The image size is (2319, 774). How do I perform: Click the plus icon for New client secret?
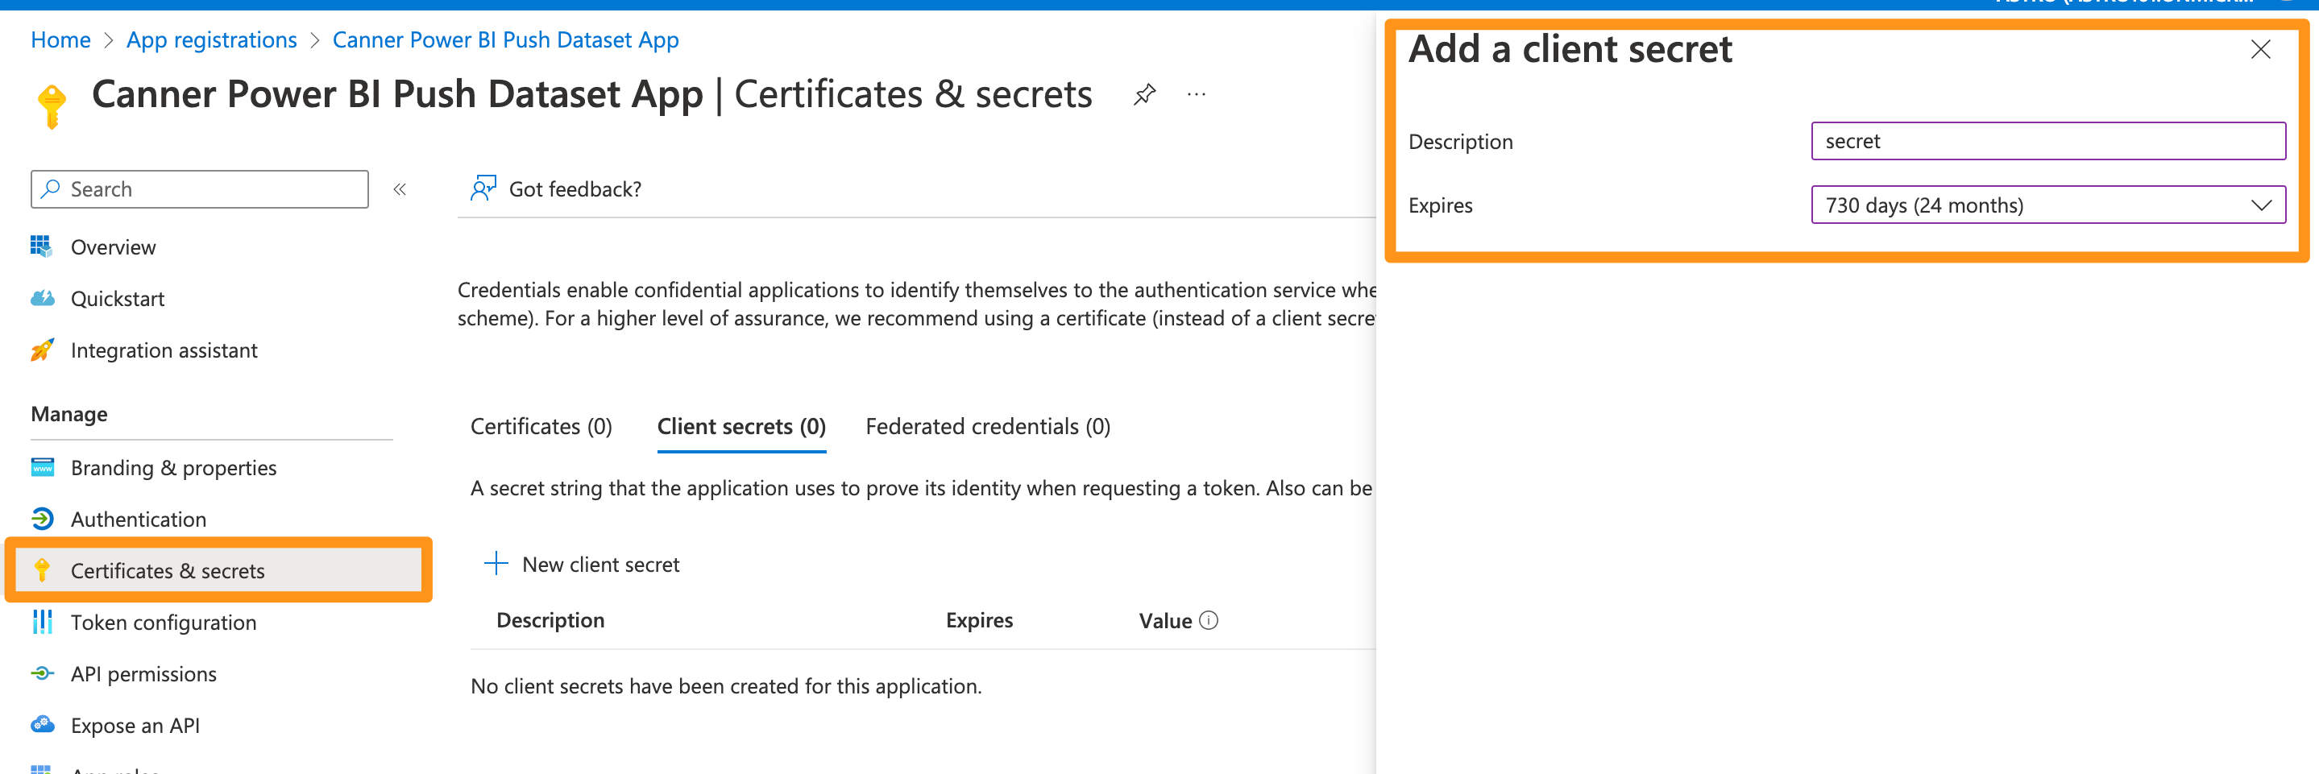click(x=496, y=564)
